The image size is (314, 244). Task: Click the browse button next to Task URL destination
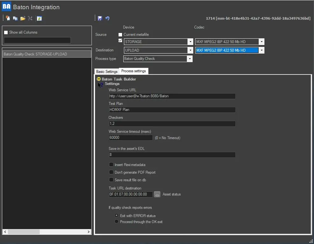point(157,195)
